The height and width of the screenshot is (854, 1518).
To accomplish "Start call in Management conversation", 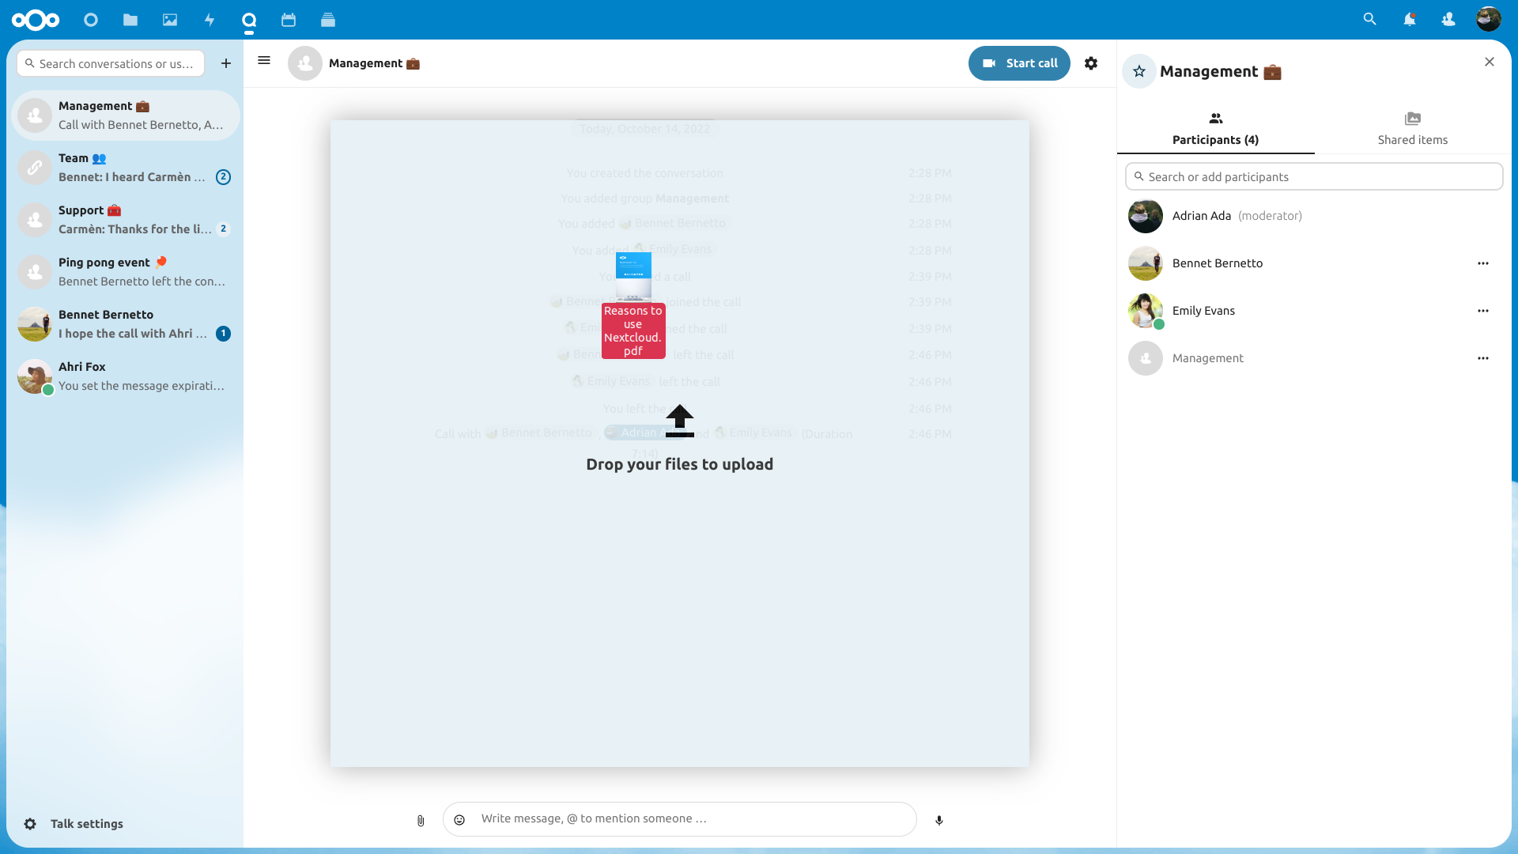I will tap(1019, 63).
